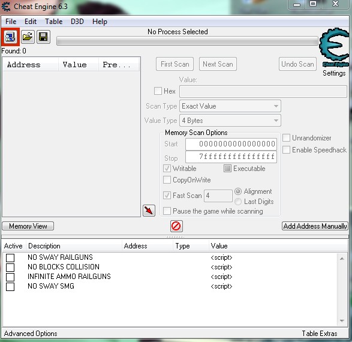The width and height of the screenshot is (352, 342).
Task: Close the Cheat Engine window
Action: (x=335, y=4)
